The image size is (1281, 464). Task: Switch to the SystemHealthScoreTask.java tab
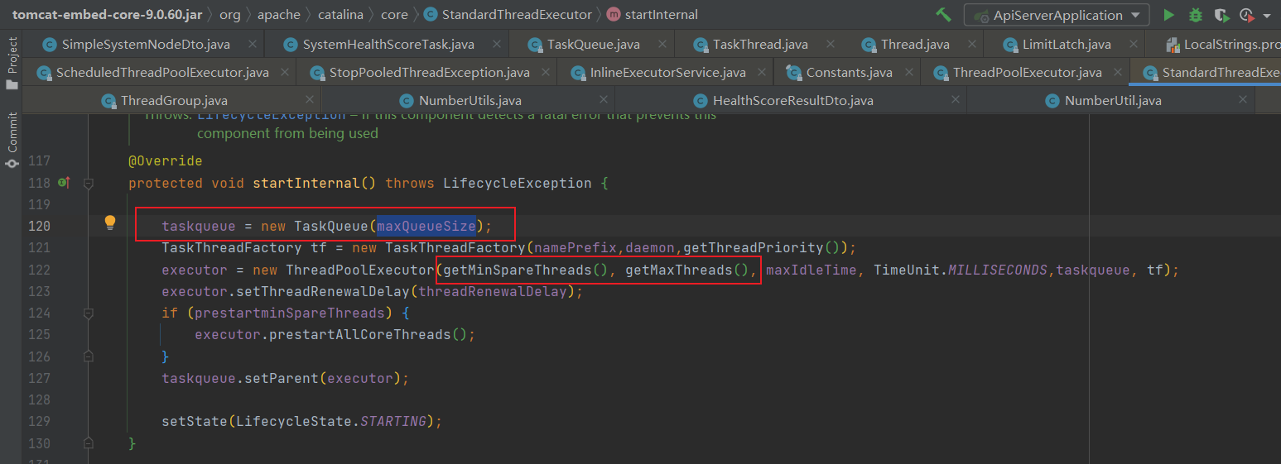[x=388, y=45]
